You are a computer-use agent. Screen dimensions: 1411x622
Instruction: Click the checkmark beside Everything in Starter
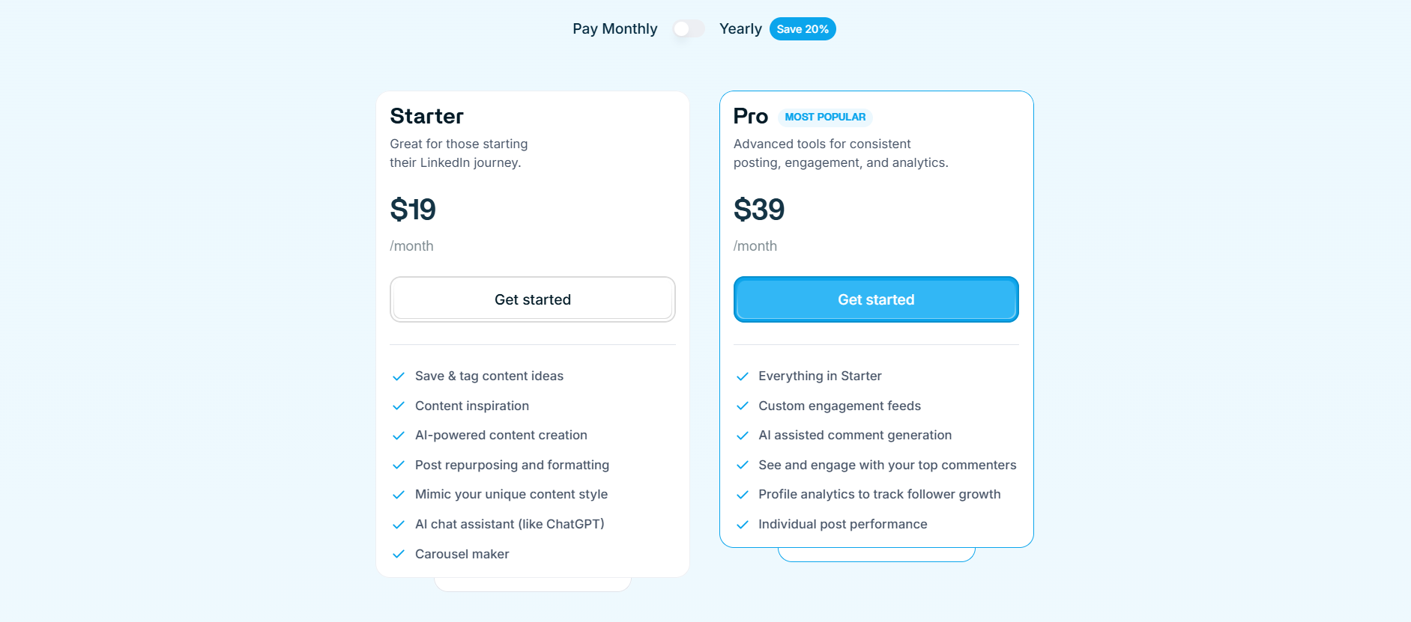[742, 376]
